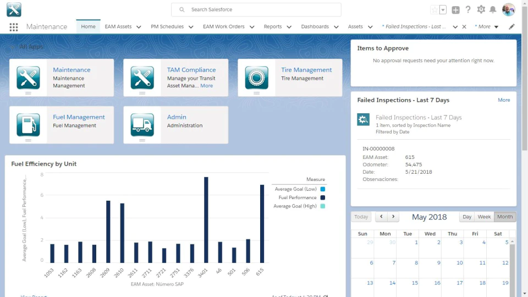The width and height of the screenshot is (528, 297).
Task: Expand the Reports tab dropdown arrow
Action: click(x=289, y=27)
